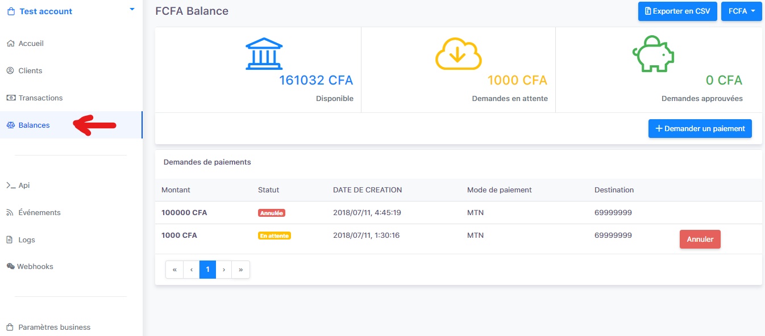Image resolution: width=765 pixels, height=336 pixels.
Task: Open the Api sidebar item
Action: click(24, 186)
